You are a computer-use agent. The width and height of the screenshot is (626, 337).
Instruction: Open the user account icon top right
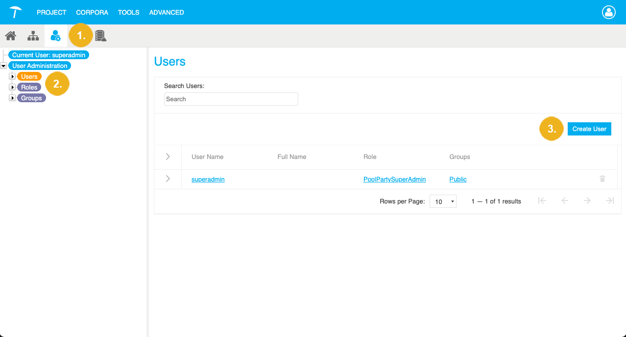608,12
